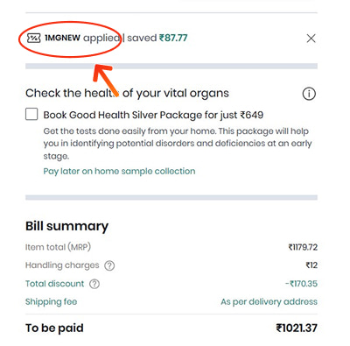Click the ₹12 handling charges value
This screenshot has width=350, height=346.
pyautogui.click(x=311, y=265)
